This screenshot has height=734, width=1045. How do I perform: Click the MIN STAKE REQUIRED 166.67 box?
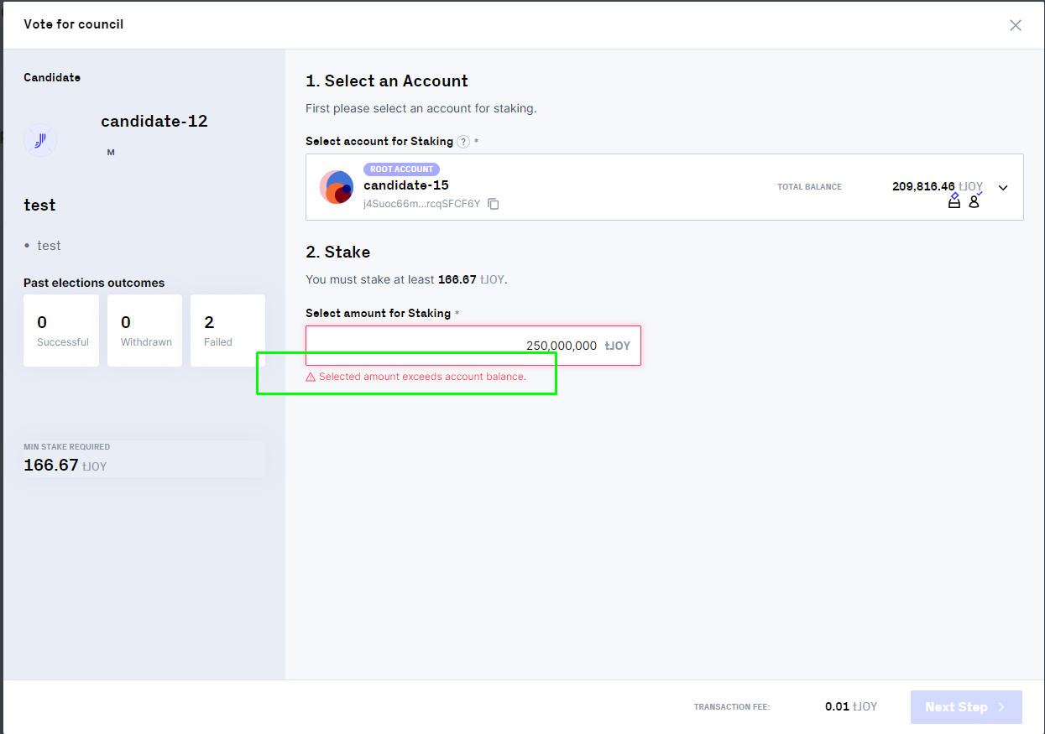point(144,459)
